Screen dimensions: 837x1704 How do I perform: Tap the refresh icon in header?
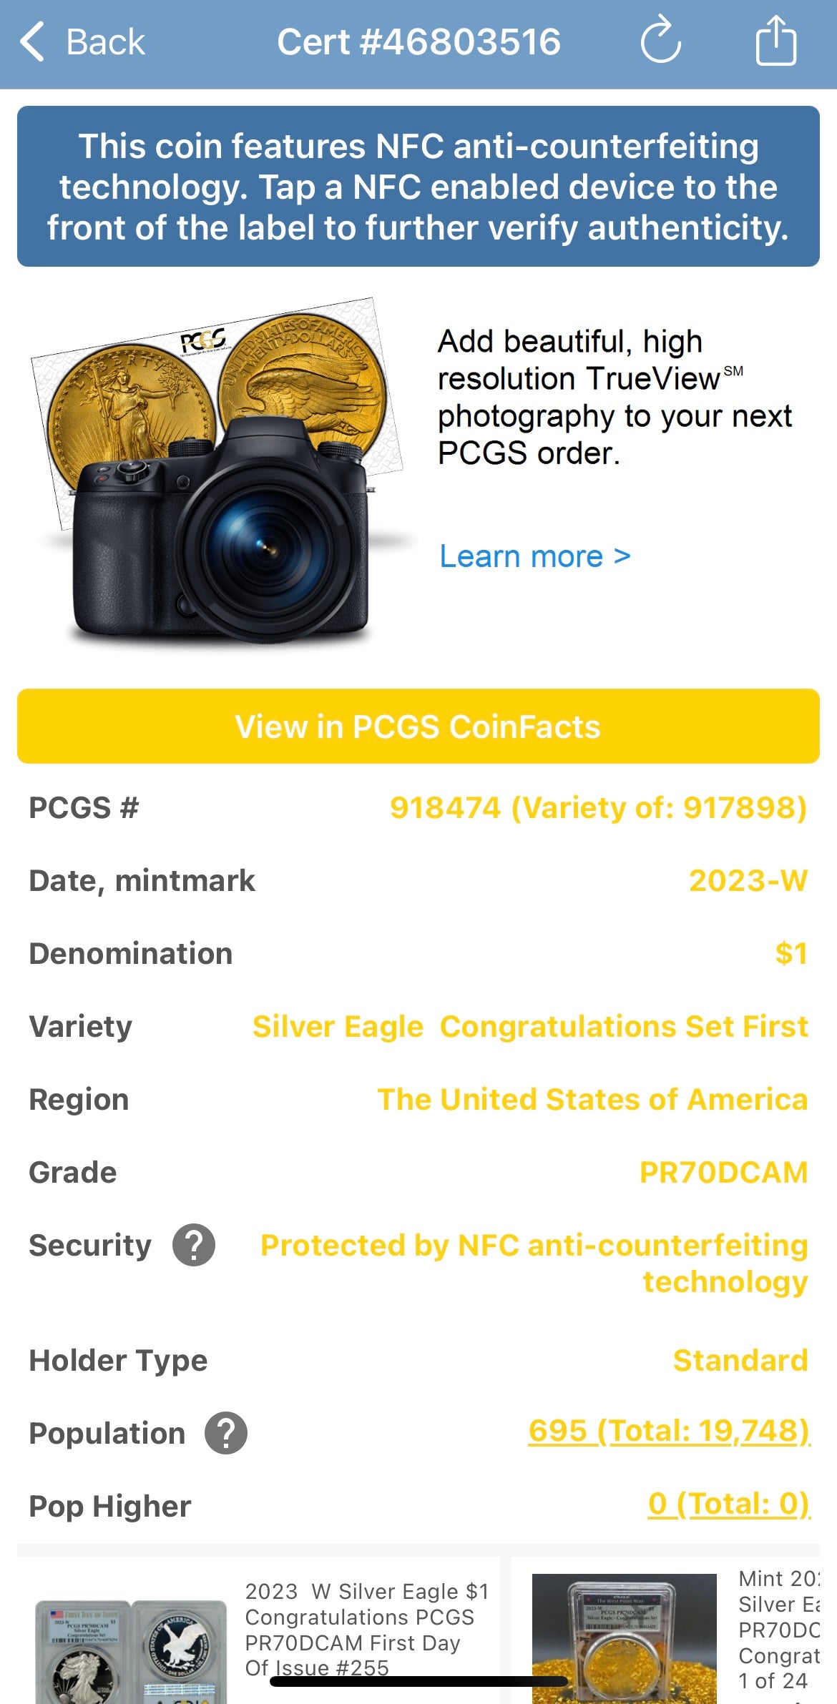(x=660, y=41)
